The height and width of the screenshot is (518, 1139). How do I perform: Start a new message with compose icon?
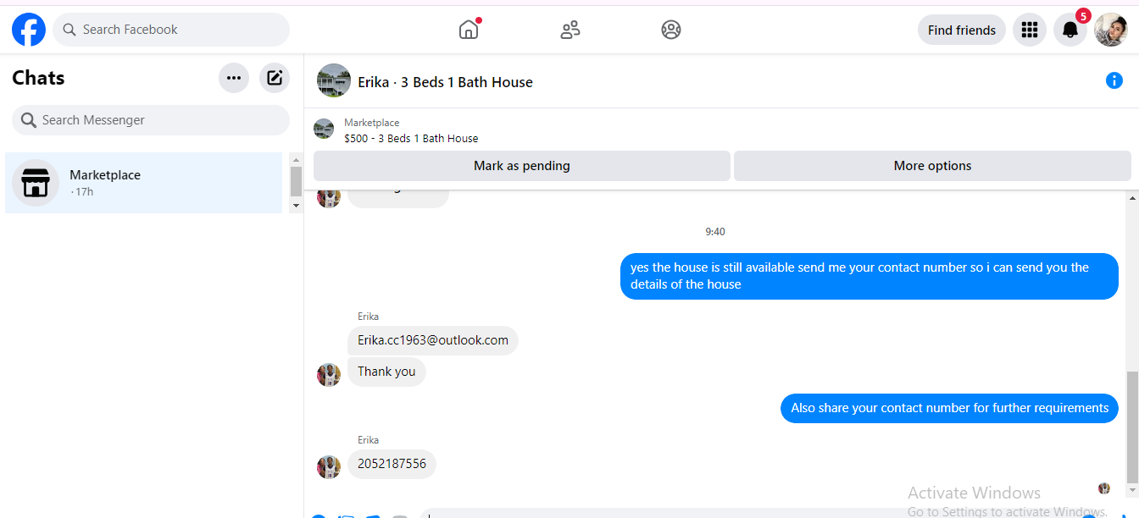275,78
